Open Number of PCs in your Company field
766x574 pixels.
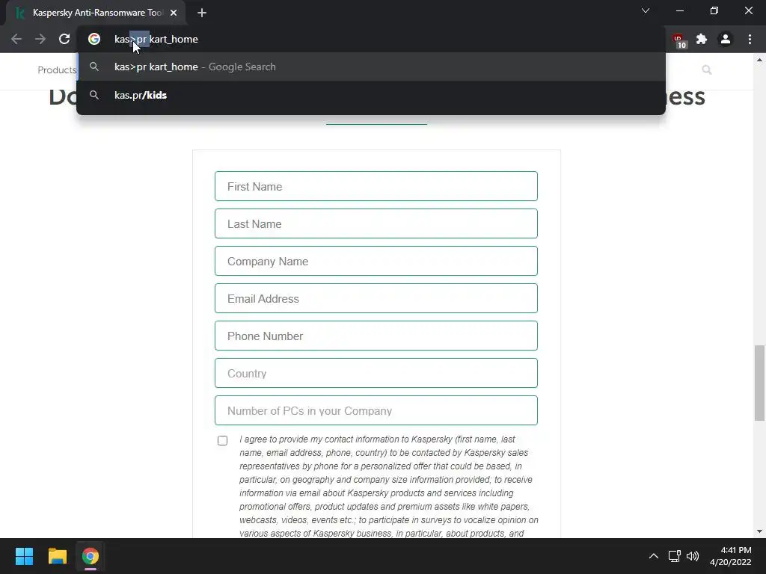tap(376, 410)
